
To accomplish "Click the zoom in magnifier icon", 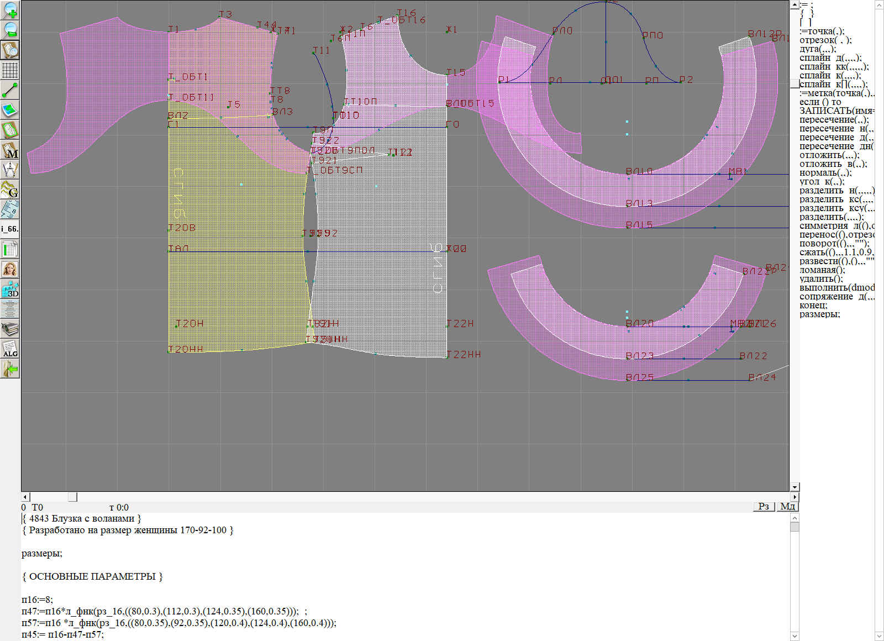I will click(x=10, y=10).
